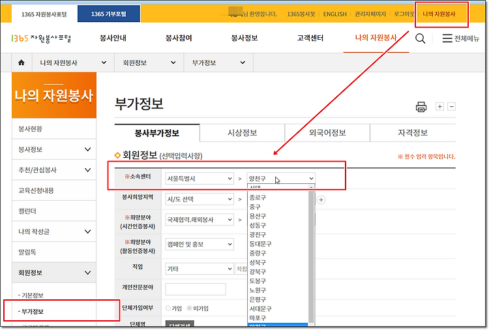Open the 봉사안내 main menu

pyautogui.click(x=113, y=38)
